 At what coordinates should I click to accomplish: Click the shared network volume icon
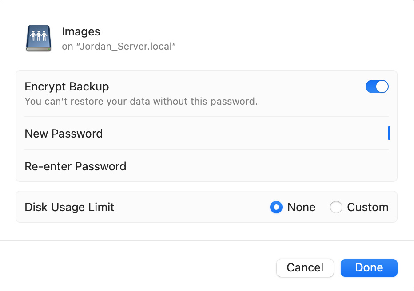coord(39,39)
